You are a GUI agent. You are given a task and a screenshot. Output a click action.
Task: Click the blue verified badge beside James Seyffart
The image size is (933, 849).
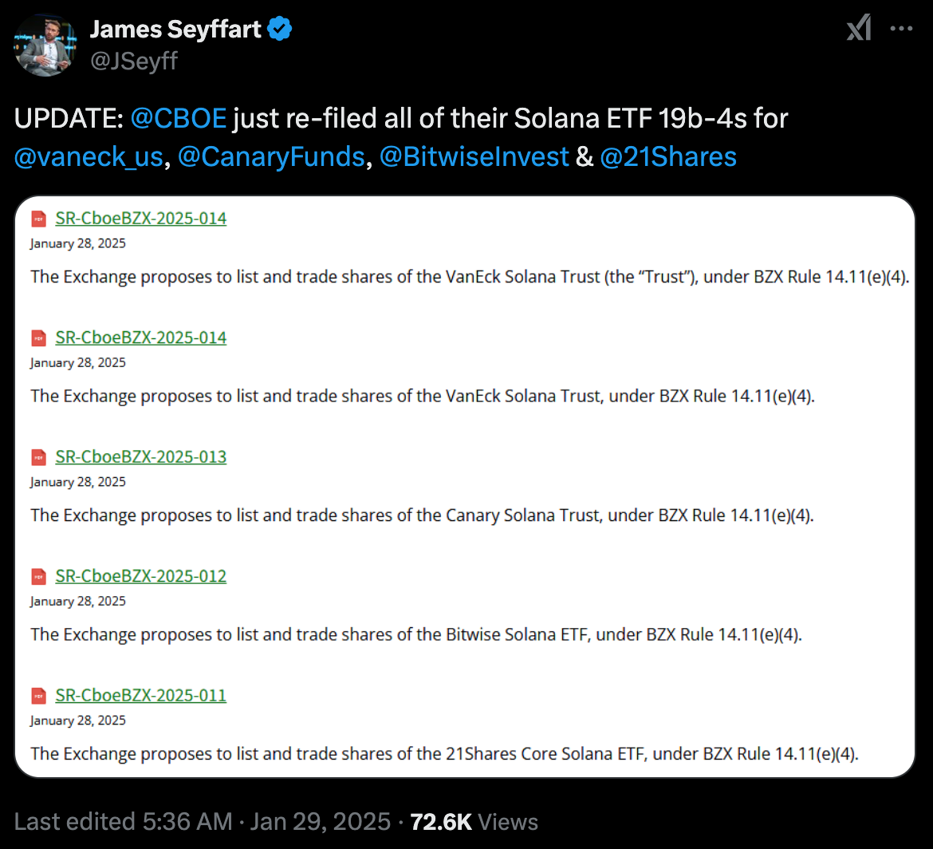click(280, 30)
